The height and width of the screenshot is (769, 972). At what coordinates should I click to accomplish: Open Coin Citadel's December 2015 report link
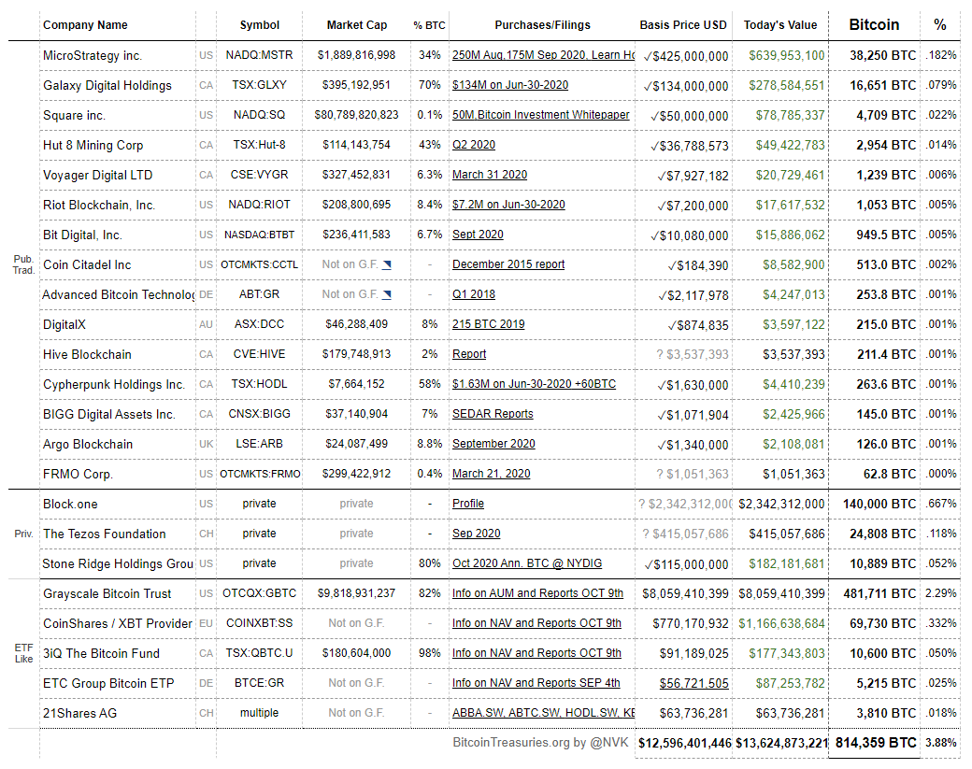pos(508,264)
